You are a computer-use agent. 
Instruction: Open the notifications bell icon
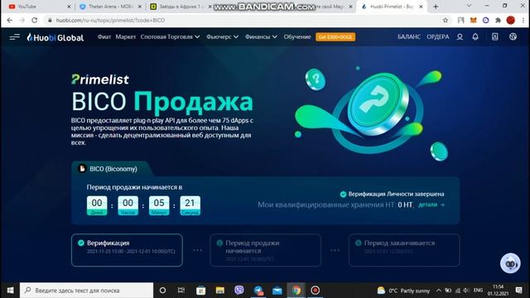475,36
